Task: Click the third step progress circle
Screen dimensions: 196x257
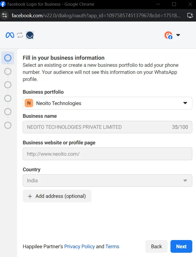Action: coord(8,85)
